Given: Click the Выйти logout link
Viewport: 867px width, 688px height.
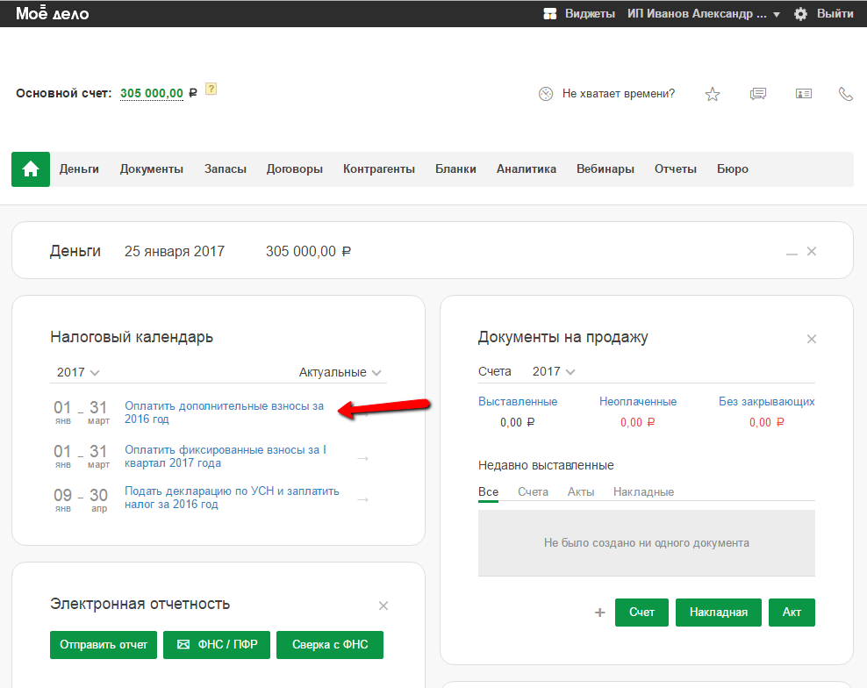Looking at the screenshot, I should coord(835,14).
